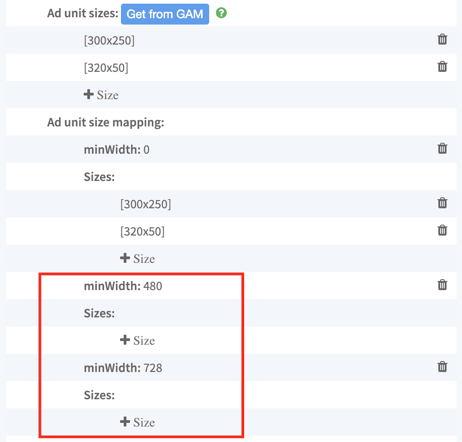Click the Sizes label under minWidth 480
The height and width of the screenshot is (442, 462).
coord(99,313)
